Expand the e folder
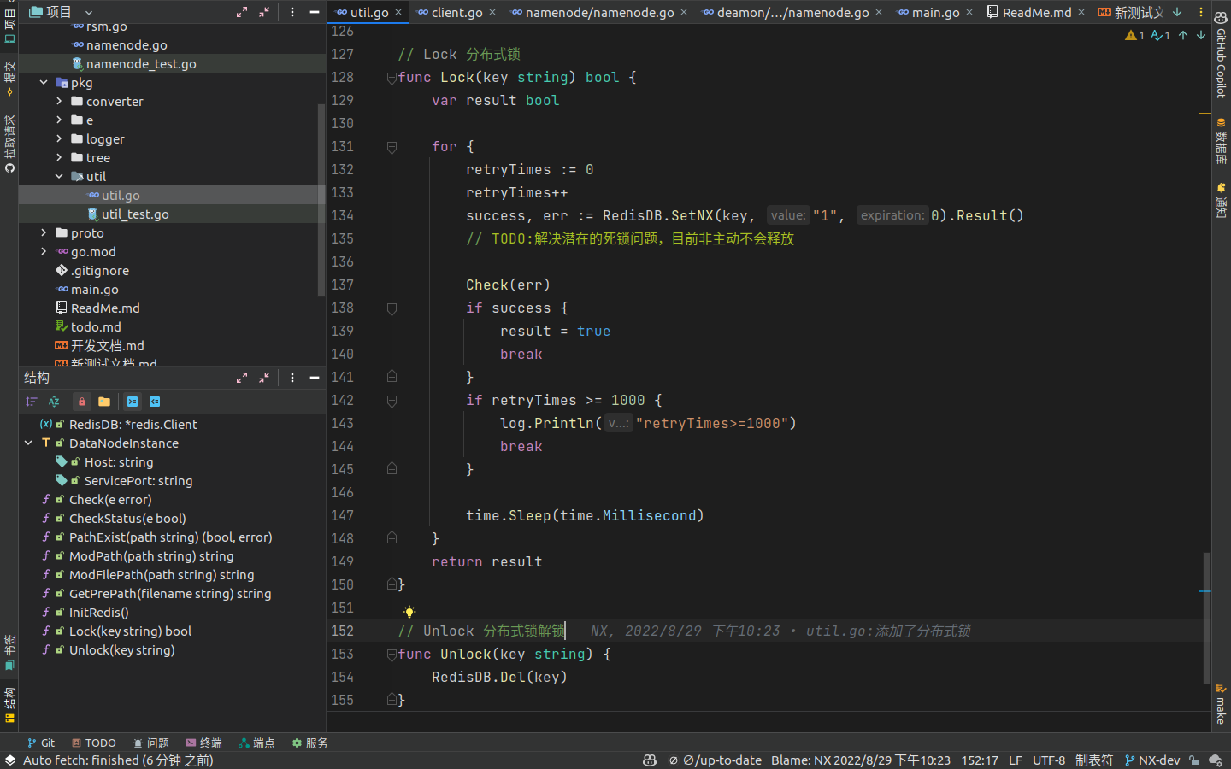This screenshot has height=769, width=1231. (59, 120)
